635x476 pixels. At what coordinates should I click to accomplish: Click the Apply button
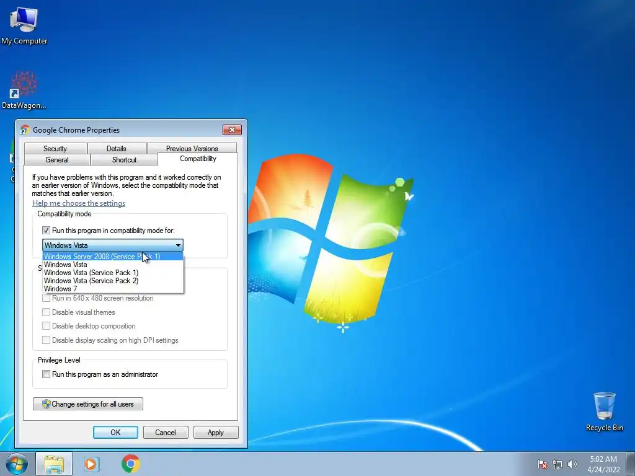tap(216, 432)
